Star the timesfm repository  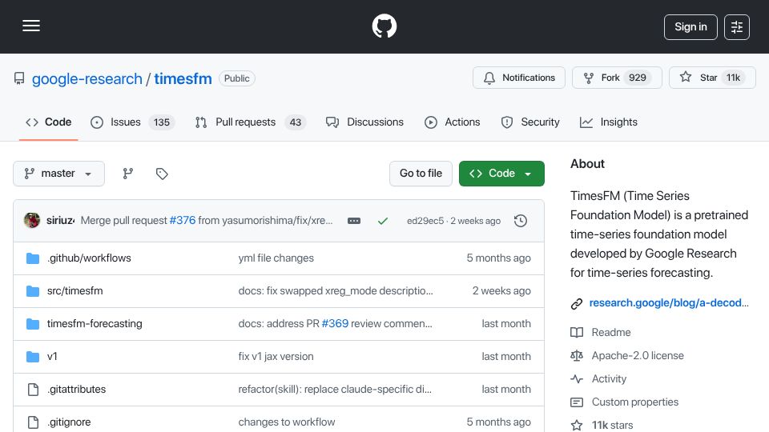(712, 78)
